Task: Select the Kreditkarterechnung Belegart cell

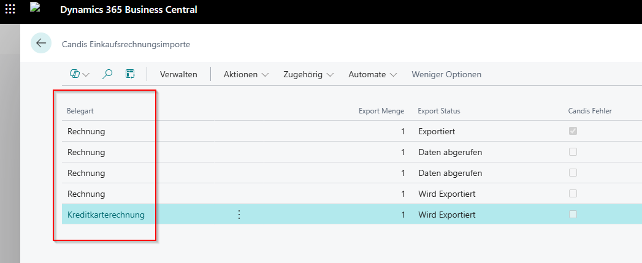Action: pyautogui.click(x=106, y=215)
